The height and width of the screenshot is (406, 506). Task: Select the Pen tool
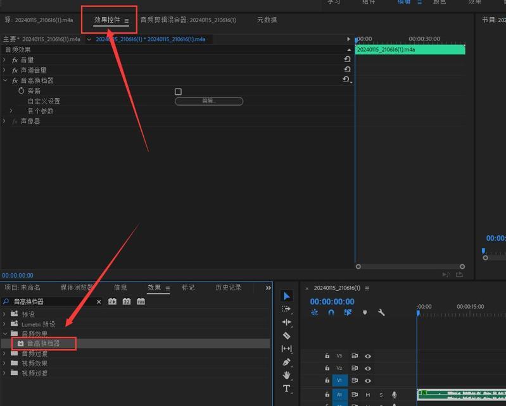pos(286,362)
